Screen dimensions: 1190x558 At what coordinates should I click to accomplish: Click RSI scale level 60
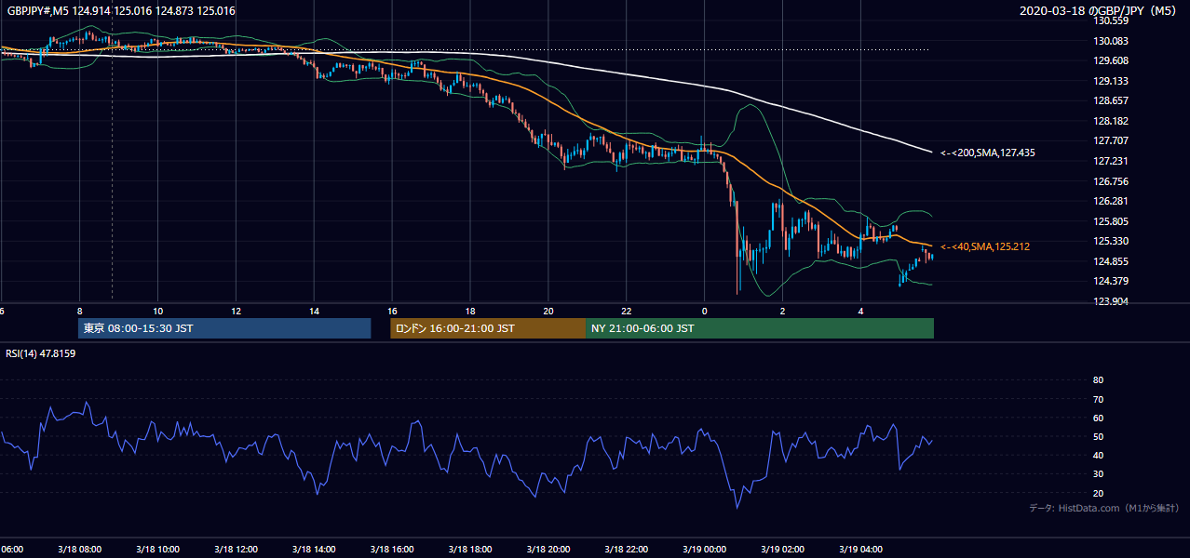[x=1098, y=418]
